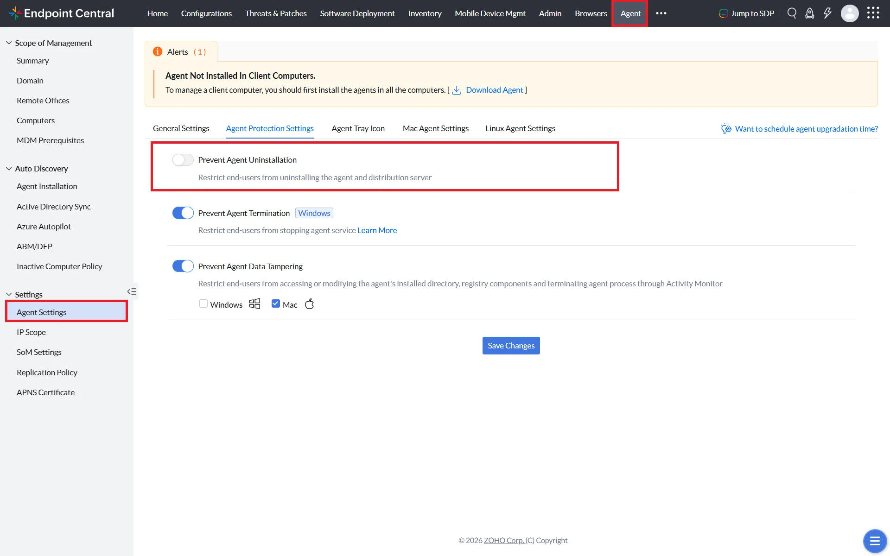890x556 pixels.
Task: Switch to General Settings tab
Action: (181, 128)
